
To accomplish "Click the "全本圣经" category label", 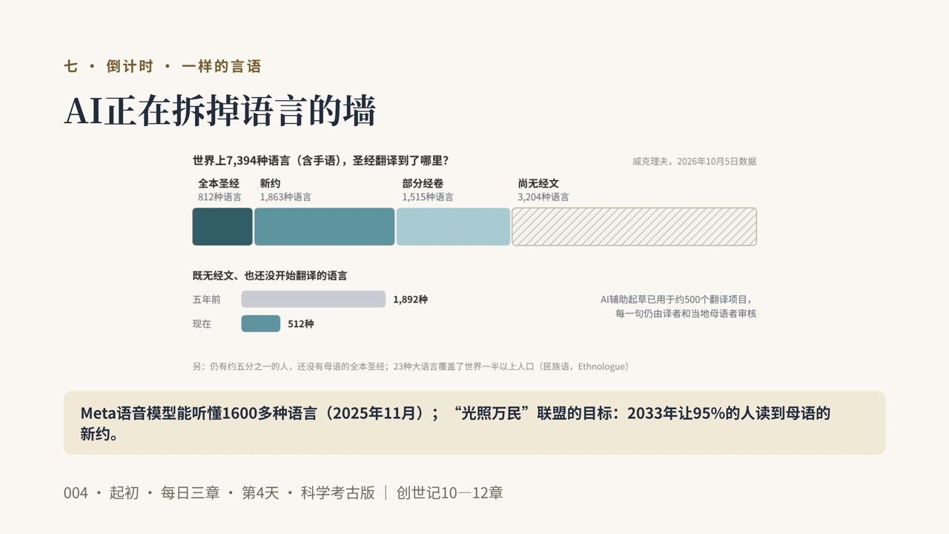I will [x=219, y=183].
